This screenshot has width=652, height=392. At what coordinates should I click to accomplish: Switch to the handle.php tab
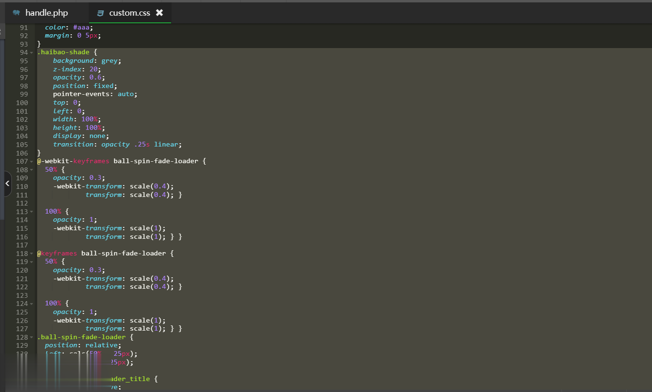46,13
